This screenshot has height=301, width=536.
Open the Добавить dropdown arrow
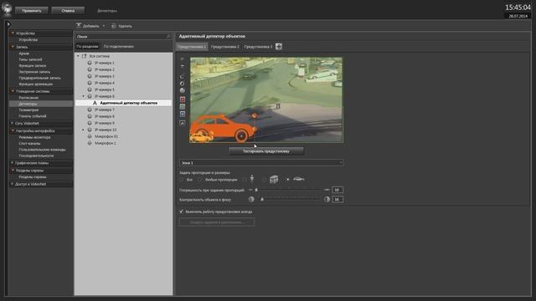pos(104,26)
